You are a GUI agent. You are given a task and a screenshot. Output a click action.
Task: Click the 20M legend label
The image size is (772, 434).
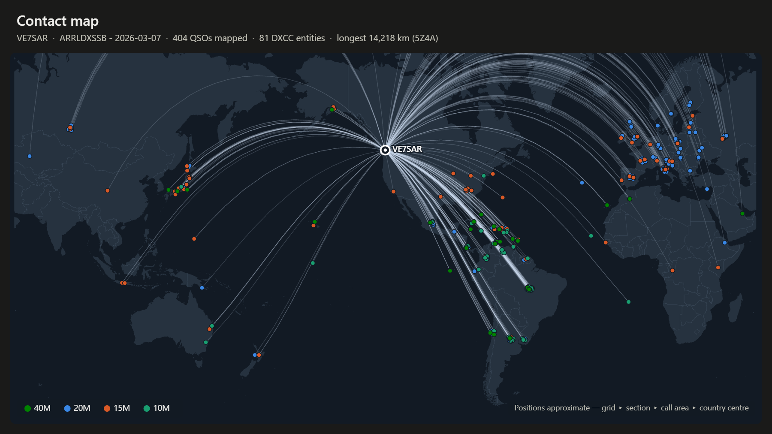[x=82, y=408]
